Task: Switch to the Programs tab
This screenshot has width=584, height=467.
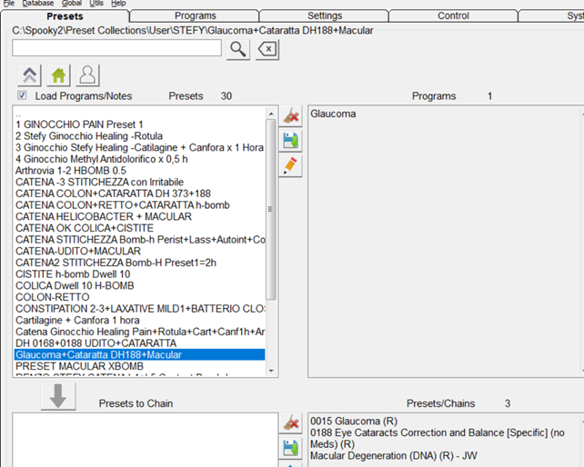Action: (x=195, y=15)
